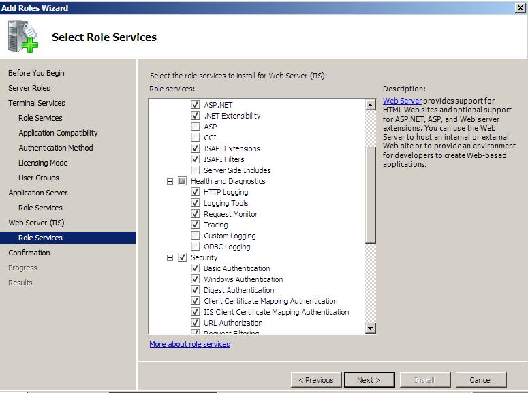Viewport: 528px width, 393px height.
Task: Open Authentication Method step
Action: tap(56, 148)
